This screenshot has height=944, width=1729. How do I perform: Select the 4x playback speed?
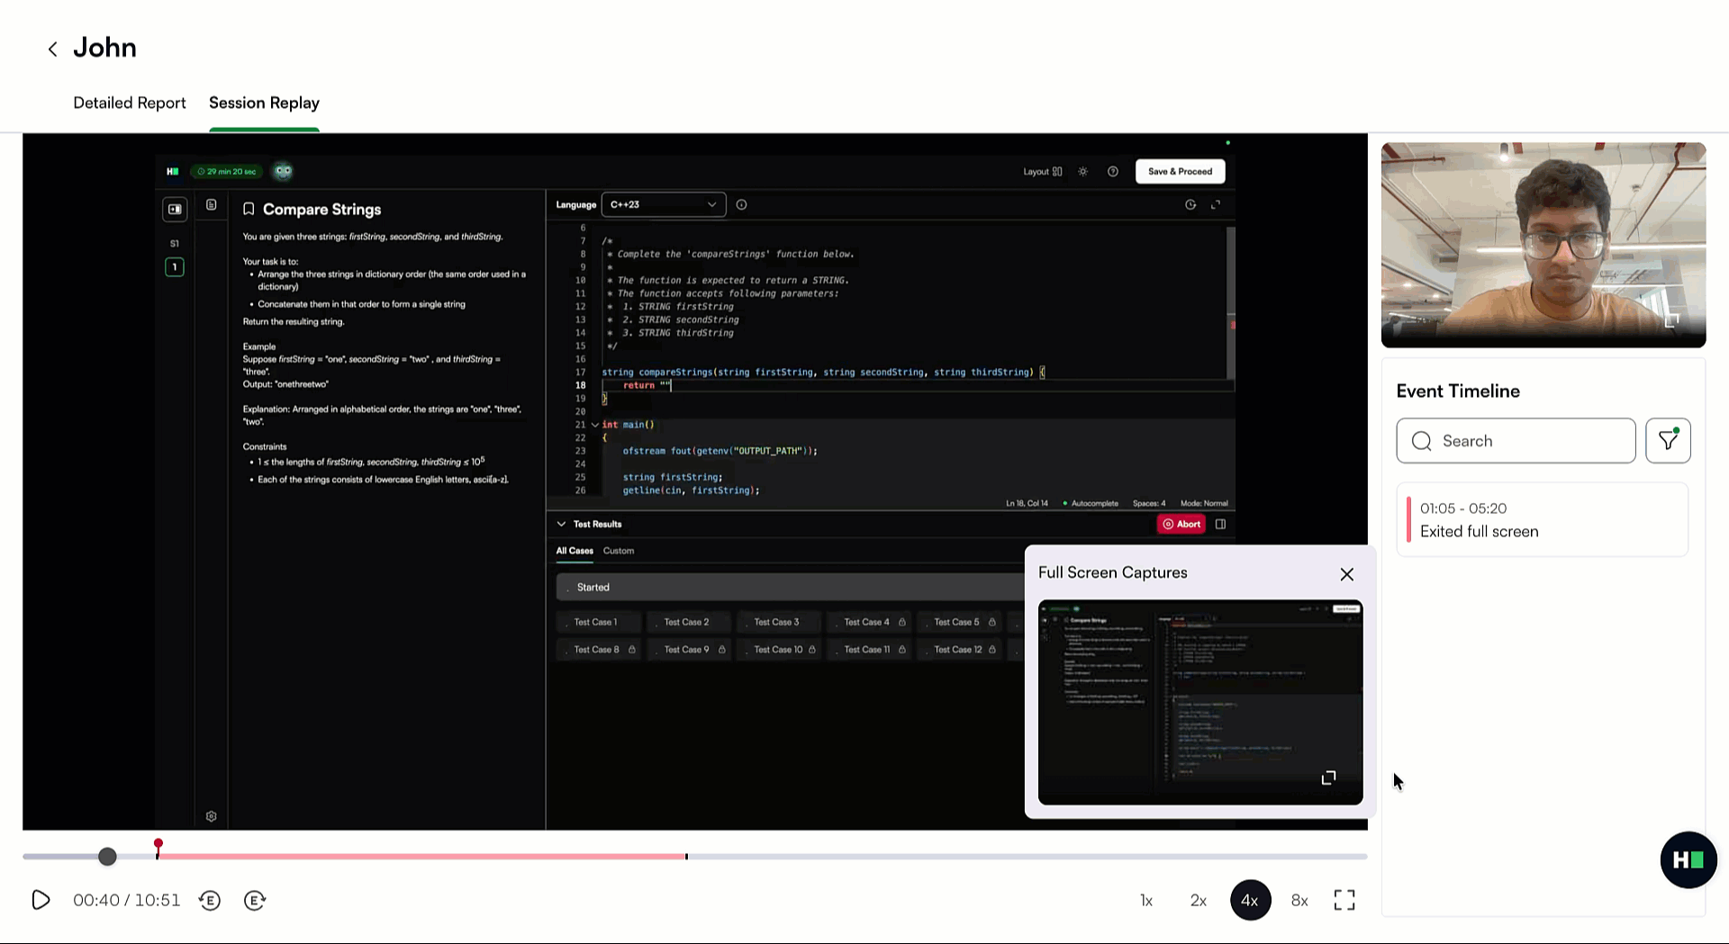coord(1250,900)
